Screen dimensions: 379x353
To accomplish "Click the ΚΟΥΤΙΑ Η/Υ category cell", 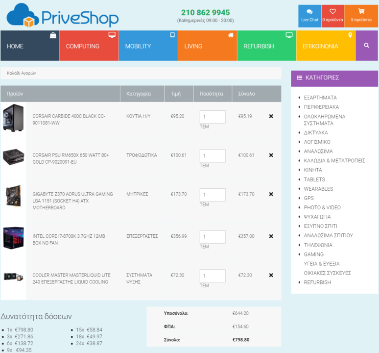I will (x=138, y=116).
